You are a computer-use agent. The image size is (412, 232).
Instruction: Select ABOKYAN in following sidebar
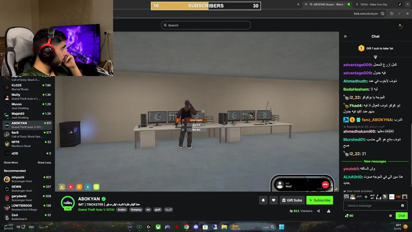(x=27, y=125)
